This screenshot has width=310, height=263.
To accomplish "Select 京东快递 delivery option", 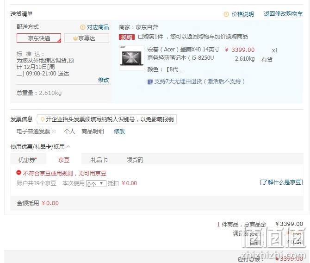I will point(39,38).
